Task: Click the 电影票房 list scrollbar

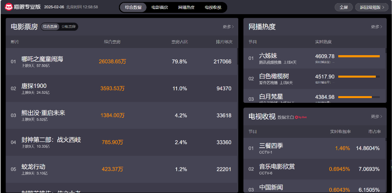Action: 237,57
